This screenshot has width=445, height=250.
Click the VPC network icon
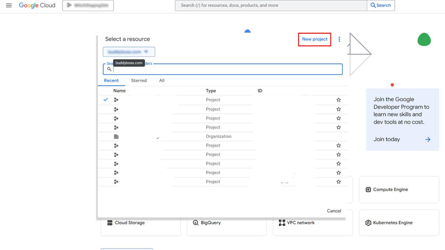tap(282, 223)
